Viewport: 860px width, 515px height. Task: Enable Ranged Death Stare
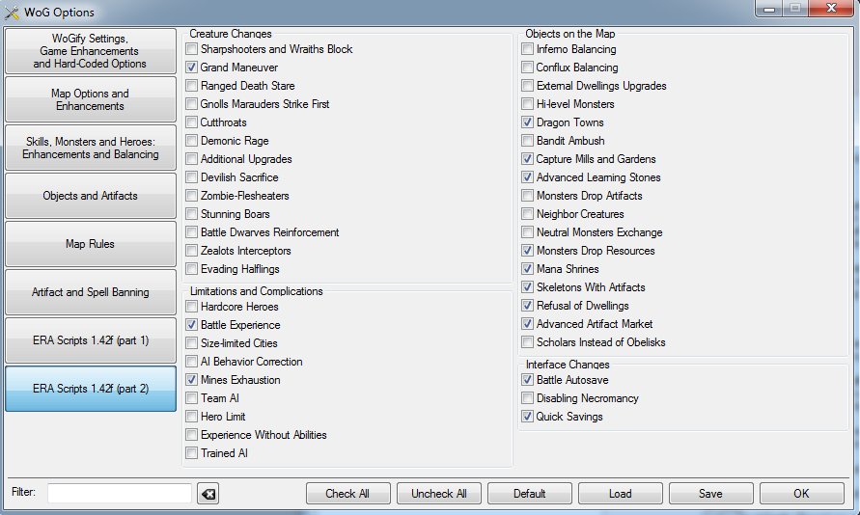pyautogui.click(x=191, y=86)
